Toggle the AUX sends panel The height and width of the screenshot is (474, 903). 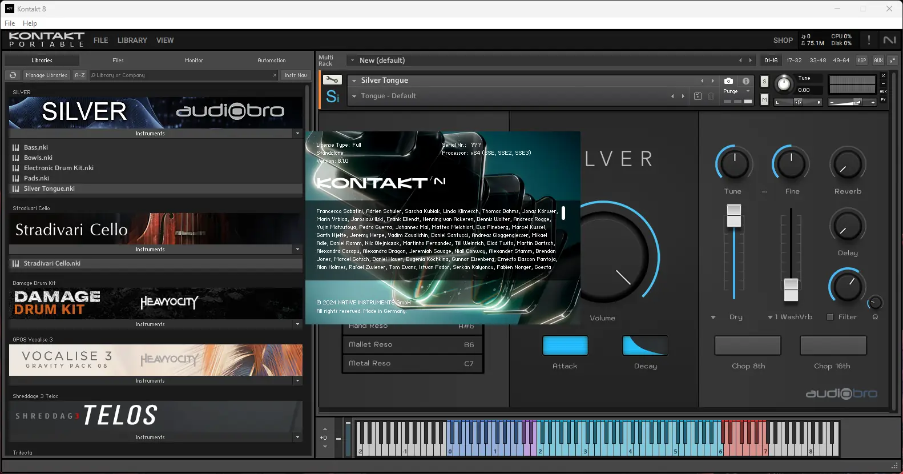point(878,60)
